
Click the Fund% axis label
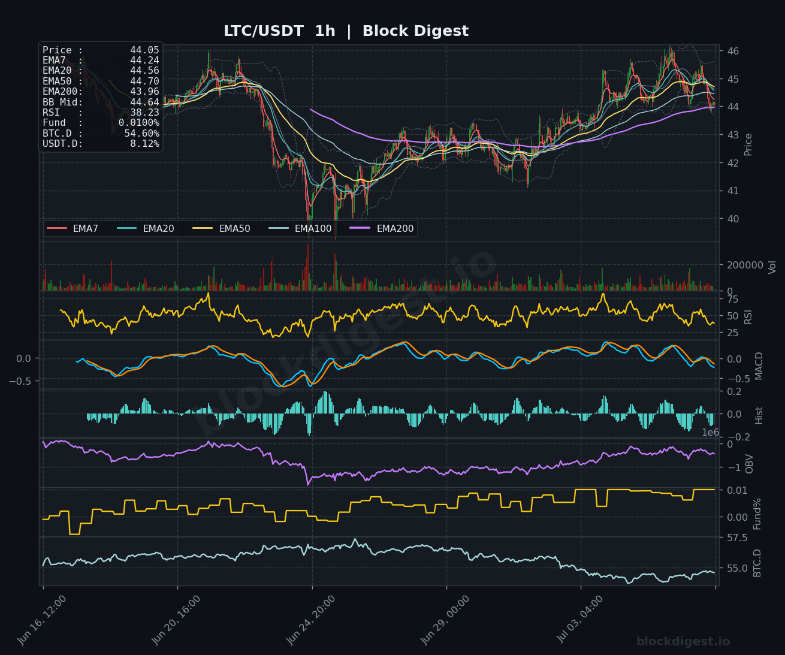pyautogui.click(x=757, y=514)
